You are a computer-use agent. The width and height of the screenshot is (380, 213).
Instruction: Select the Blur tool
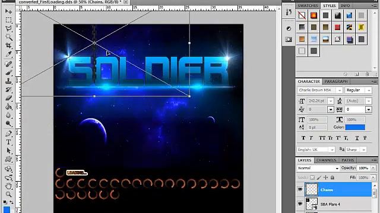click(8, 115)
